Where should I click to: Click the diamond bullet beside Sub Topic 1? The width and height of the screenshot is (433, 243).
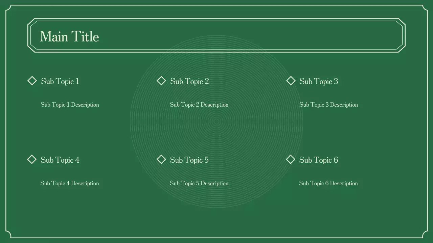click(32, 81)
